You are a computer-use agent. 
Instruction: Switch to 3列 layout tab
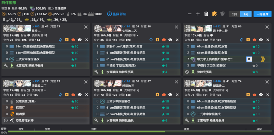tap(246, 14)
